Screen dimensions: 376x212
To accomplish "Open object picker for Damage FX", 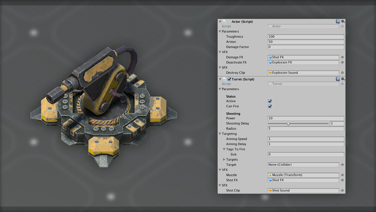I will click(x=342, y=57).
